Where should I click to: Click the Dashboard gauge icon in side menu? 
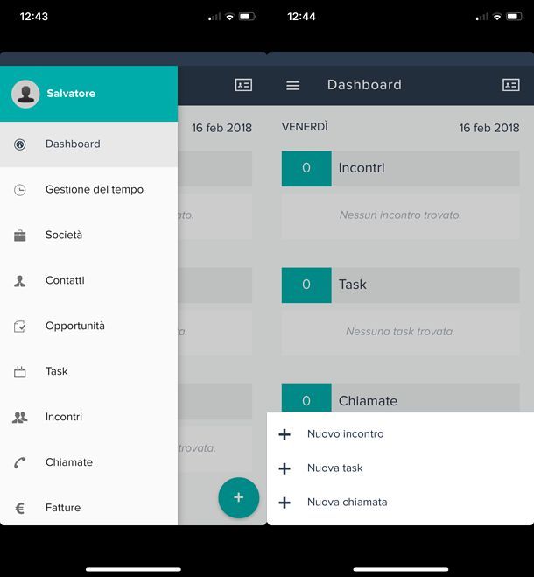tap(20, 144)
